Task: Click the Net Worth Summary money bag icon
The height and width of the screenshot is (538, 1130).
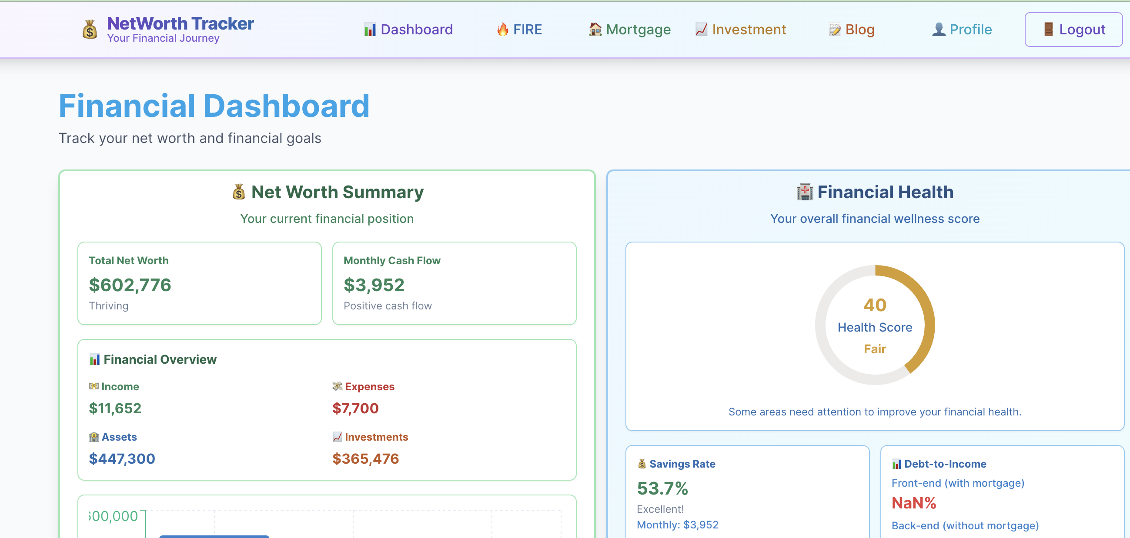Action: point(239,192)
